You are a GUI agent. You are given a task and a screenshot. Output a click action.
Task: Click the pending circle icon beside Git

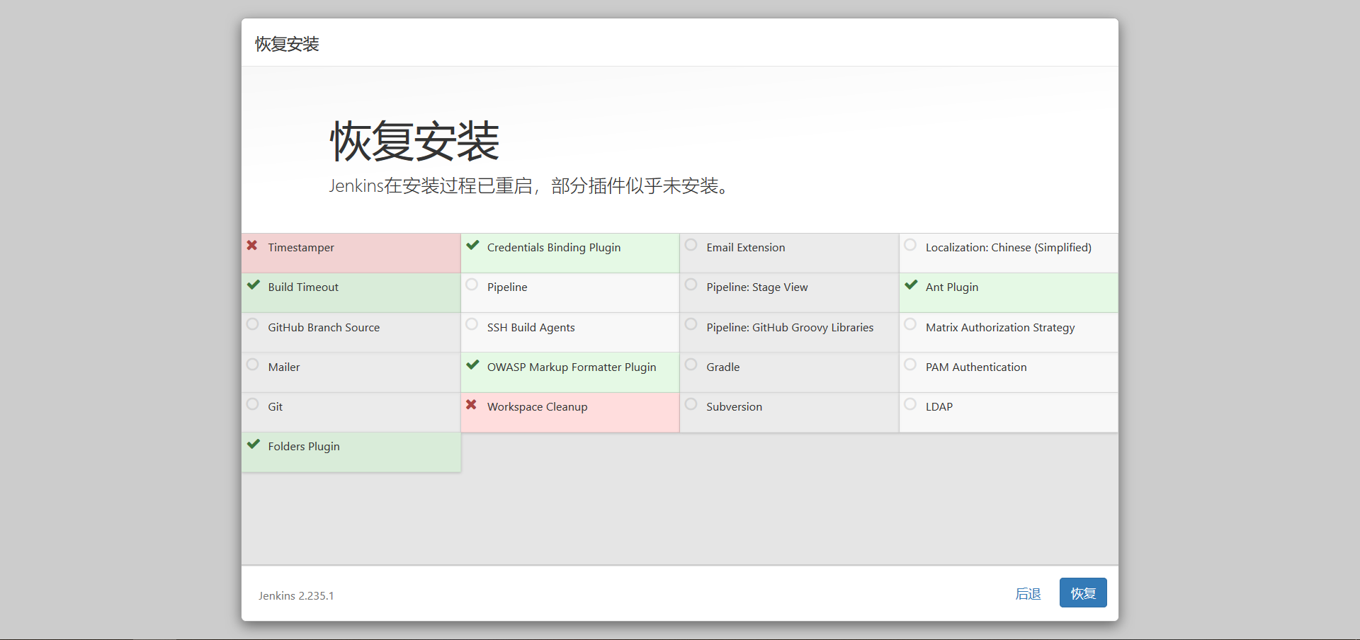(252, 404)
